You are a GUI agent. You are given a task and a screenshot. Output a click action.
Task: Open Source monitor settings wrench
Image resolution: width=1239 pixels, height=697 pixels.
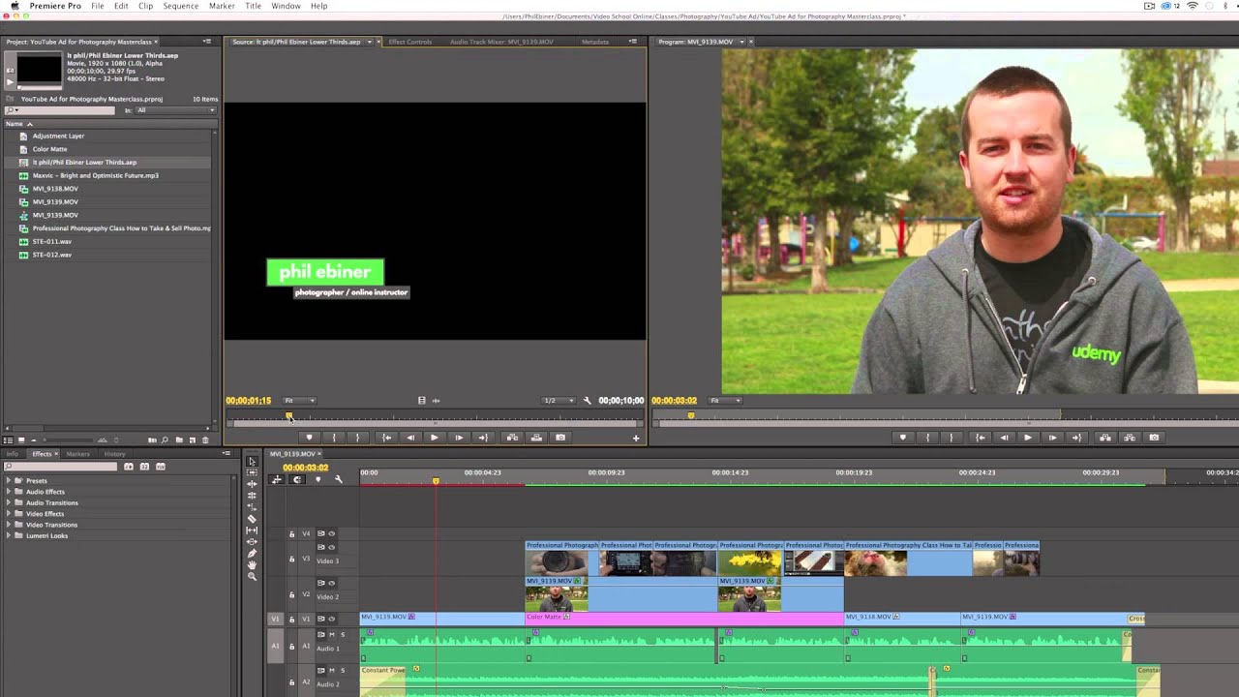588,401
